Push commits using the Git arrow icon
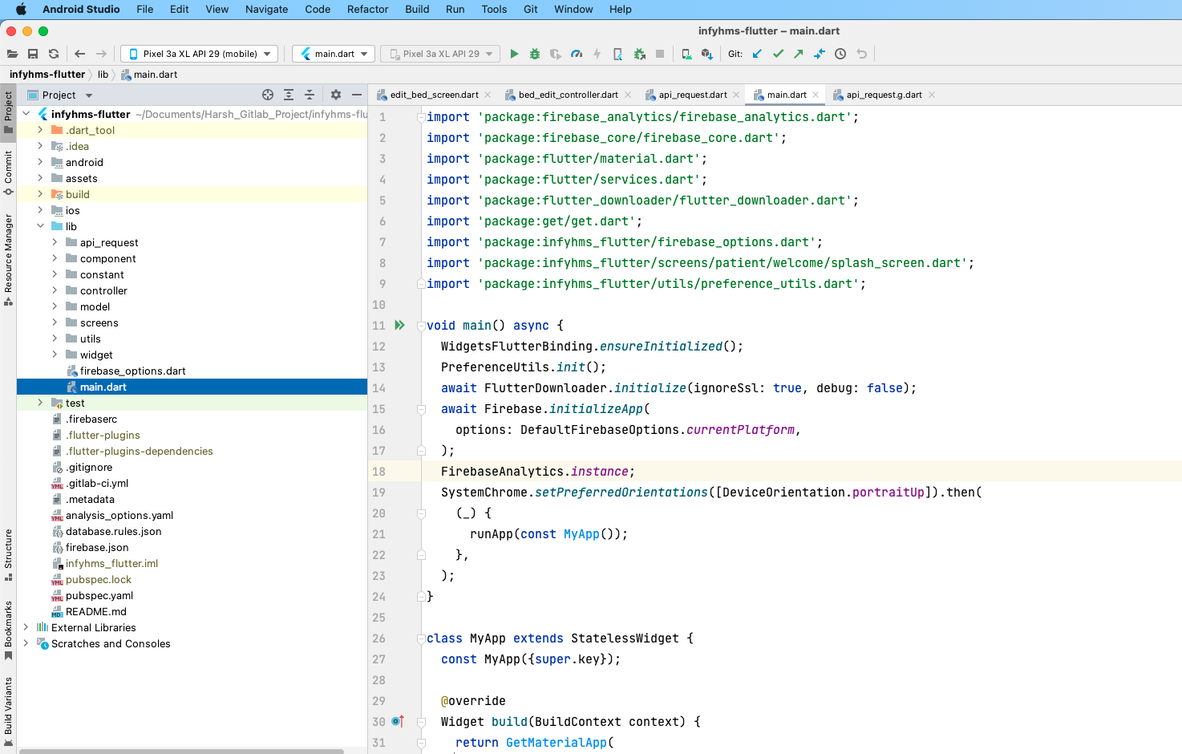1182x754 pixels. click(x=798, y=54)
